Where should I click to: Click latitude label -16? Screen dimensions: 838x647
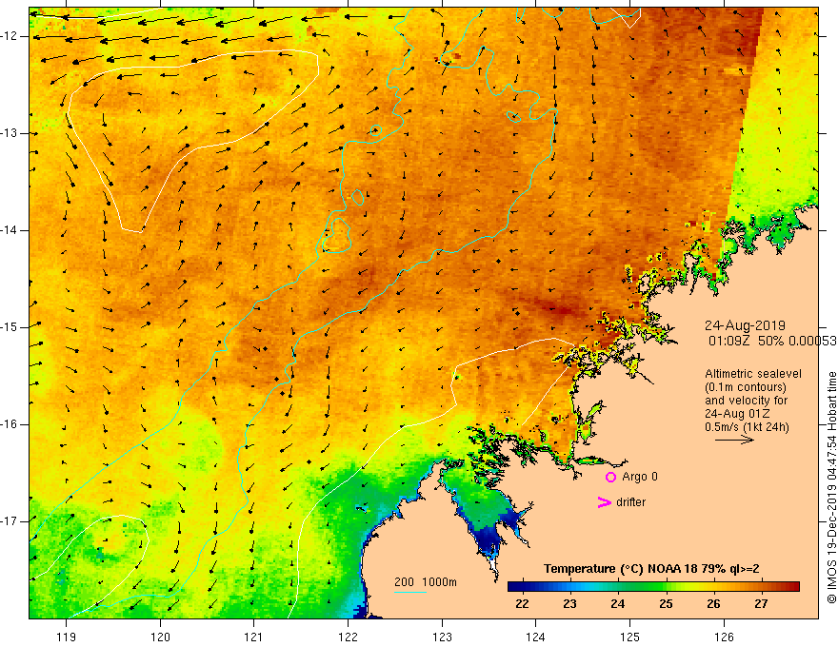(10, 424)
